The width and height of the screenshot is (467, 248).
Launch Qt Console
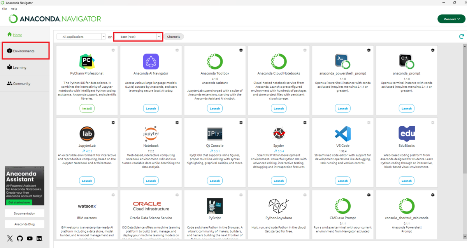point(215,180)
